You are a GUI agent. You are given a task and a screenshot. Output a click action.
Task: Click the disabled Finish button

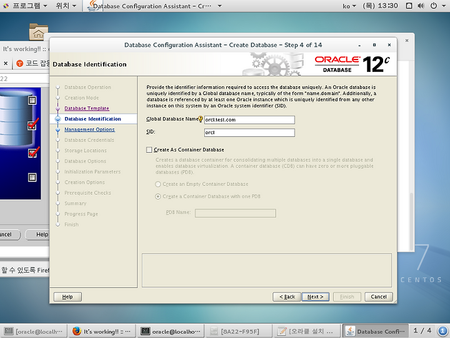[347, 297]
